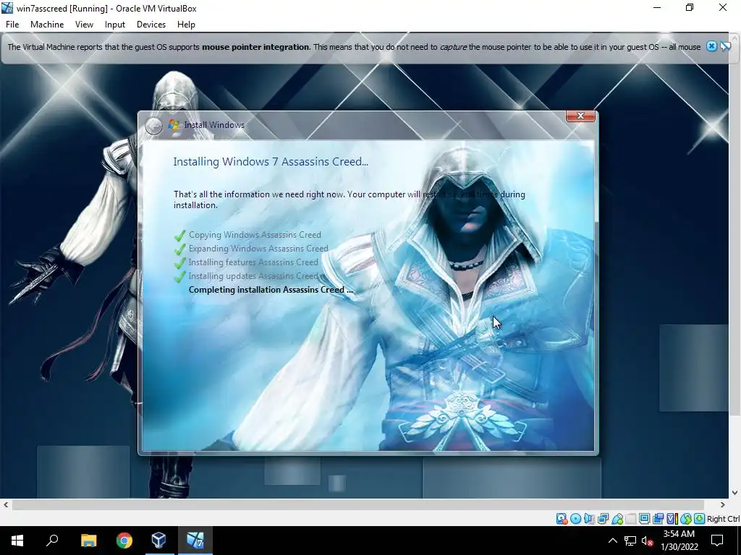Click the Right Ctrl host key label
741x555 pixels.
click(x=724, y=519)
